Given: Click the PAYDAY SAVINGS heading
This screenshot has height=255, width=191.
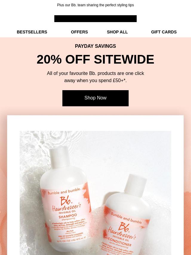Looking at the screenshot, I should (x=95, y=46).
